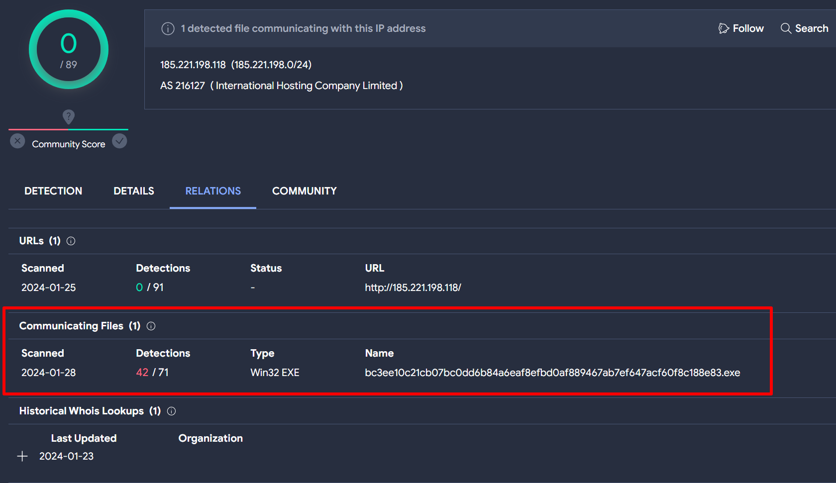The width and height of the screenshot is (836, 483).
Task: Click info icon next to Historical Whois Lookups
Action: tap(172, 411)
